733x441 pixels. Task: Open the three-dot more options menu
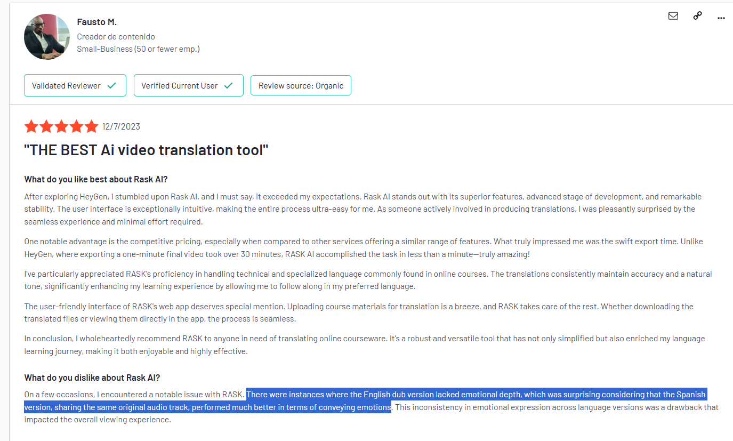pos(721,18)
